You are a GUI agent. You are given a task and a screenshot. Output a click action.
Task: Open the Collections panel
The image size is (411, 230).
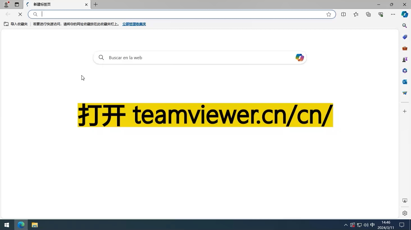click(x=368, y=14)
